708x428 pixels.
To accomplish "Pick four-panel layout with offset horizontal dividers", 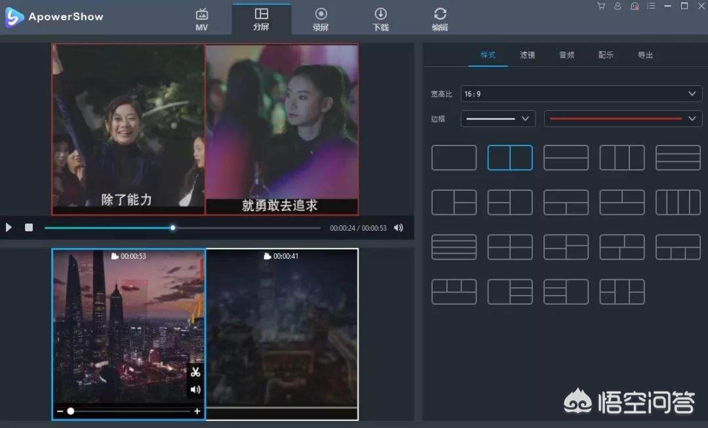I will (566, 247).
